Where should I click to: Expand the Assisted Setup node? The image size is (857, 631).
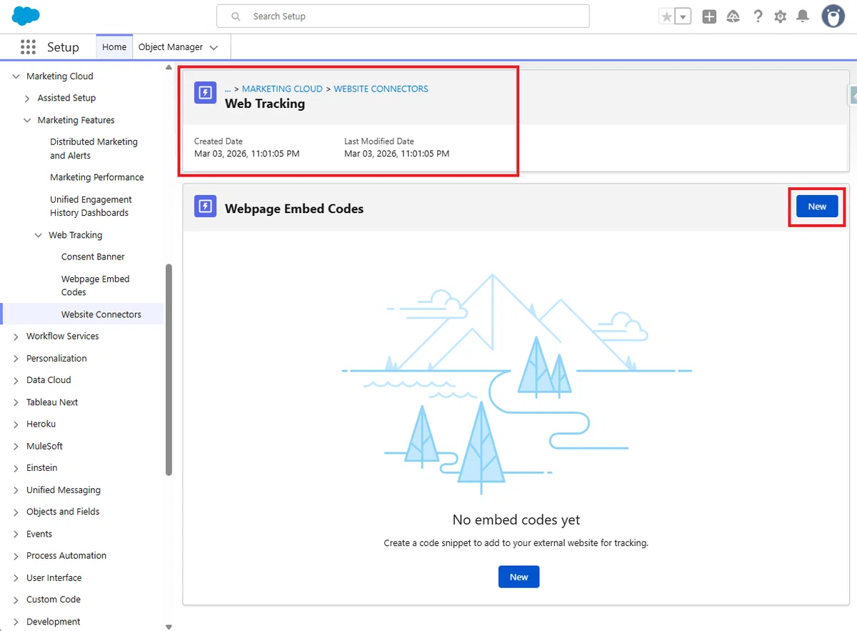[x=27, y=99]
